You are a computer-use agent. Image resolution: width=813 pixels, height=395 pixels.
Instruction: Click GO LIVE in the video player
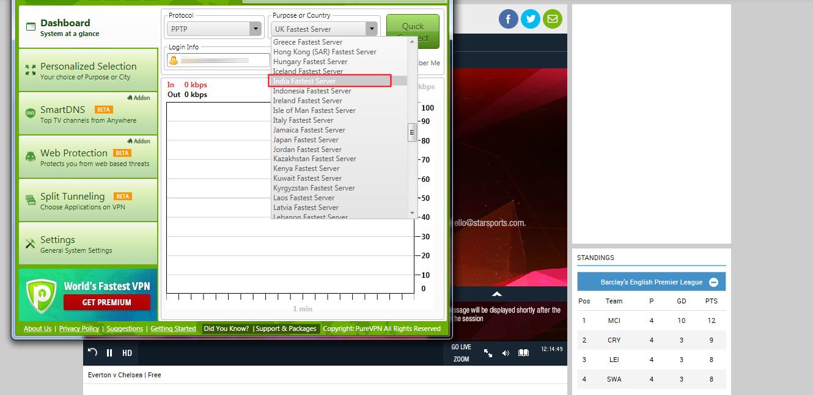click(x=462, y=347)
